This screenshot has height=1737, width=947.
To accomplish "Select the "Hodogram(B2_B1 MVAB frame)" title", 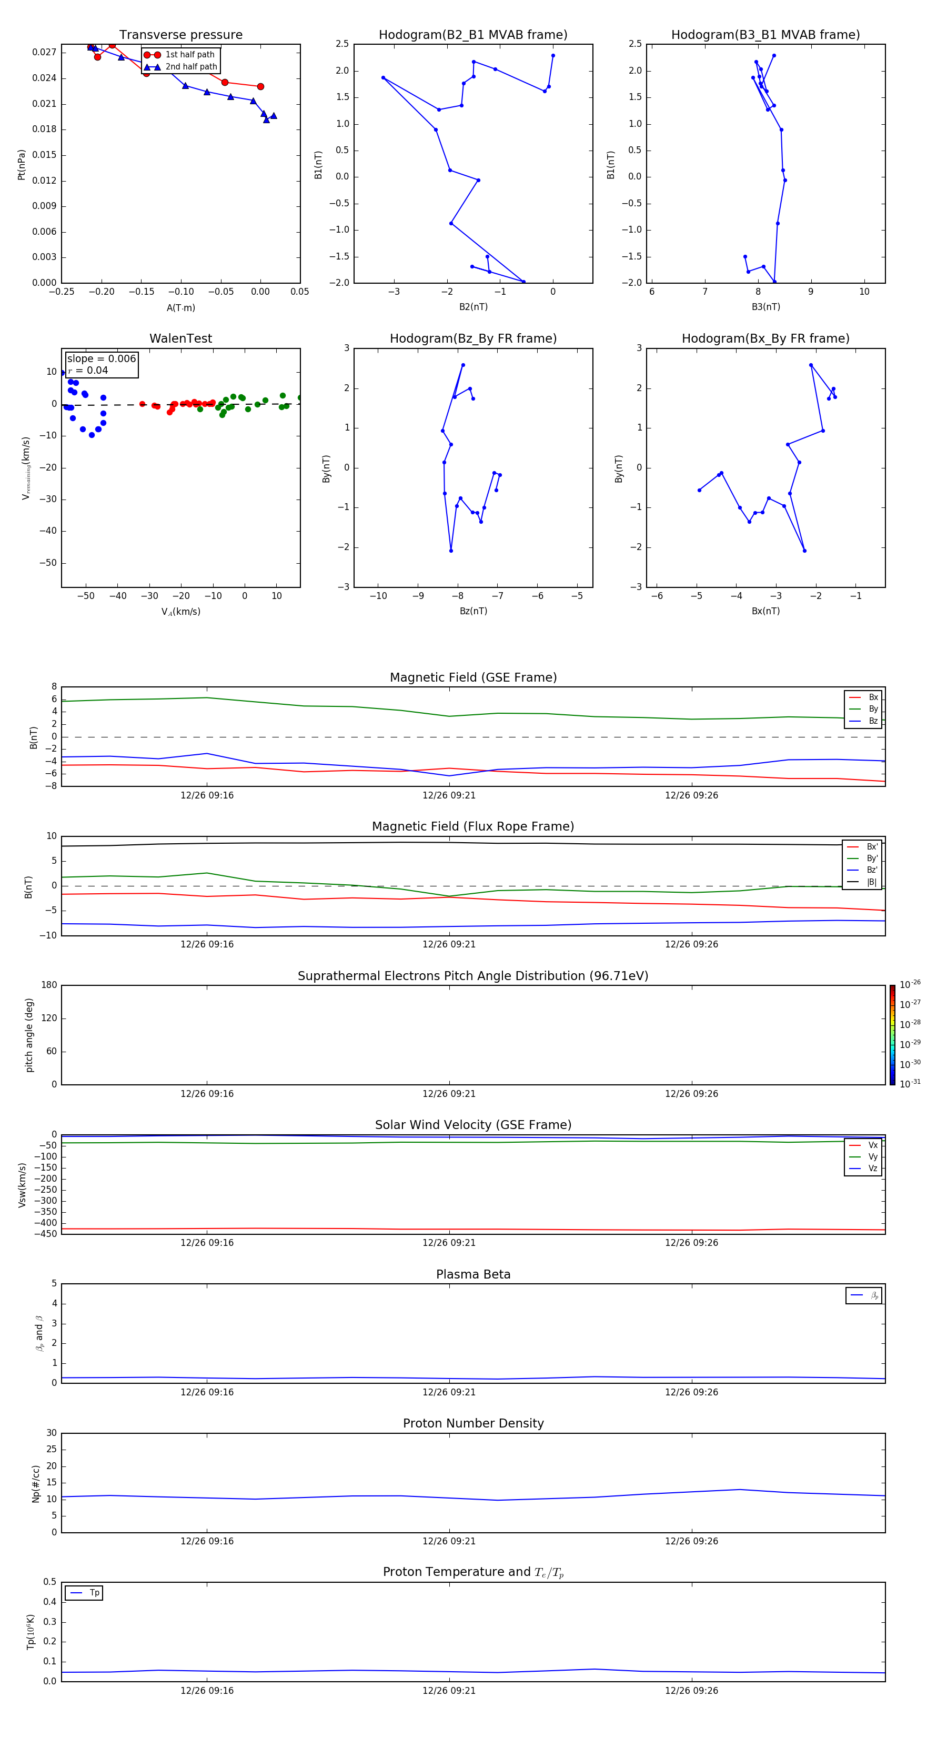I will 473,35.
